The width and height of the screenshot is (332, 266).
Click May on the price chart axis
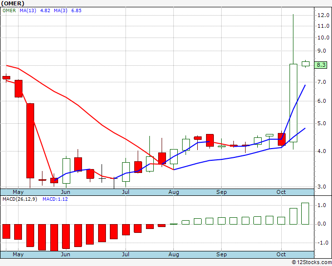pyautogui.click(x=18, y=192)
